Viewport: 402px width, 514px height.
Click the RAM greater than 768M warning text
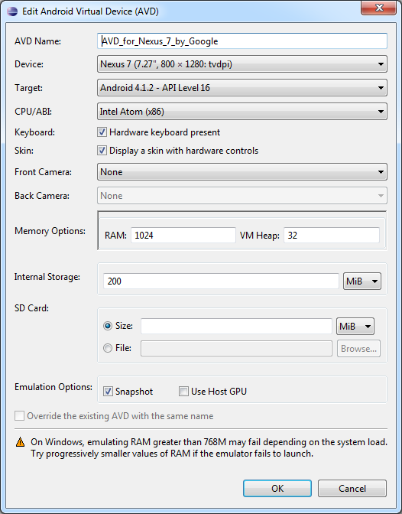pyautogui.click(x=209, y=447)
